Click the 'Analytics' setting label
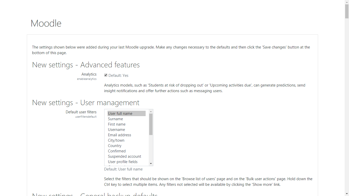Viewport: 349px width, 196px height. 89,74
